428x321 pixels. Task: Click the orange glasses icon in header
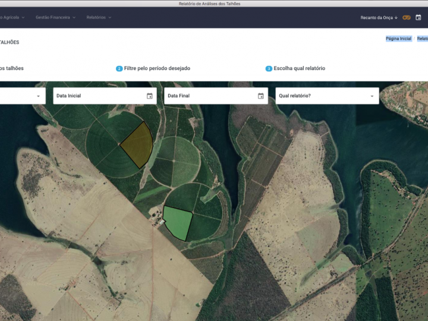[x=407, y=17]
